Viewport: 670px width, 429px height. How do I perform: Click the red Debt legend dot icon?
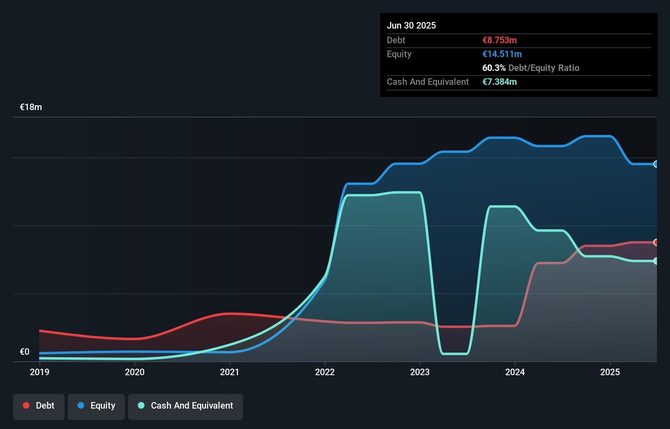tap(26, 405)
